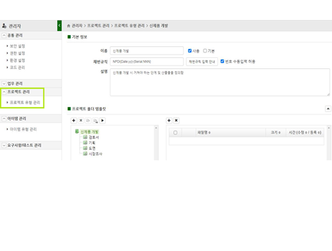This screenshot has height=251, width=332.
Task: Click the 프로젝트 폴더 템플릿 section heading
Action: click(x=89, y=109)
